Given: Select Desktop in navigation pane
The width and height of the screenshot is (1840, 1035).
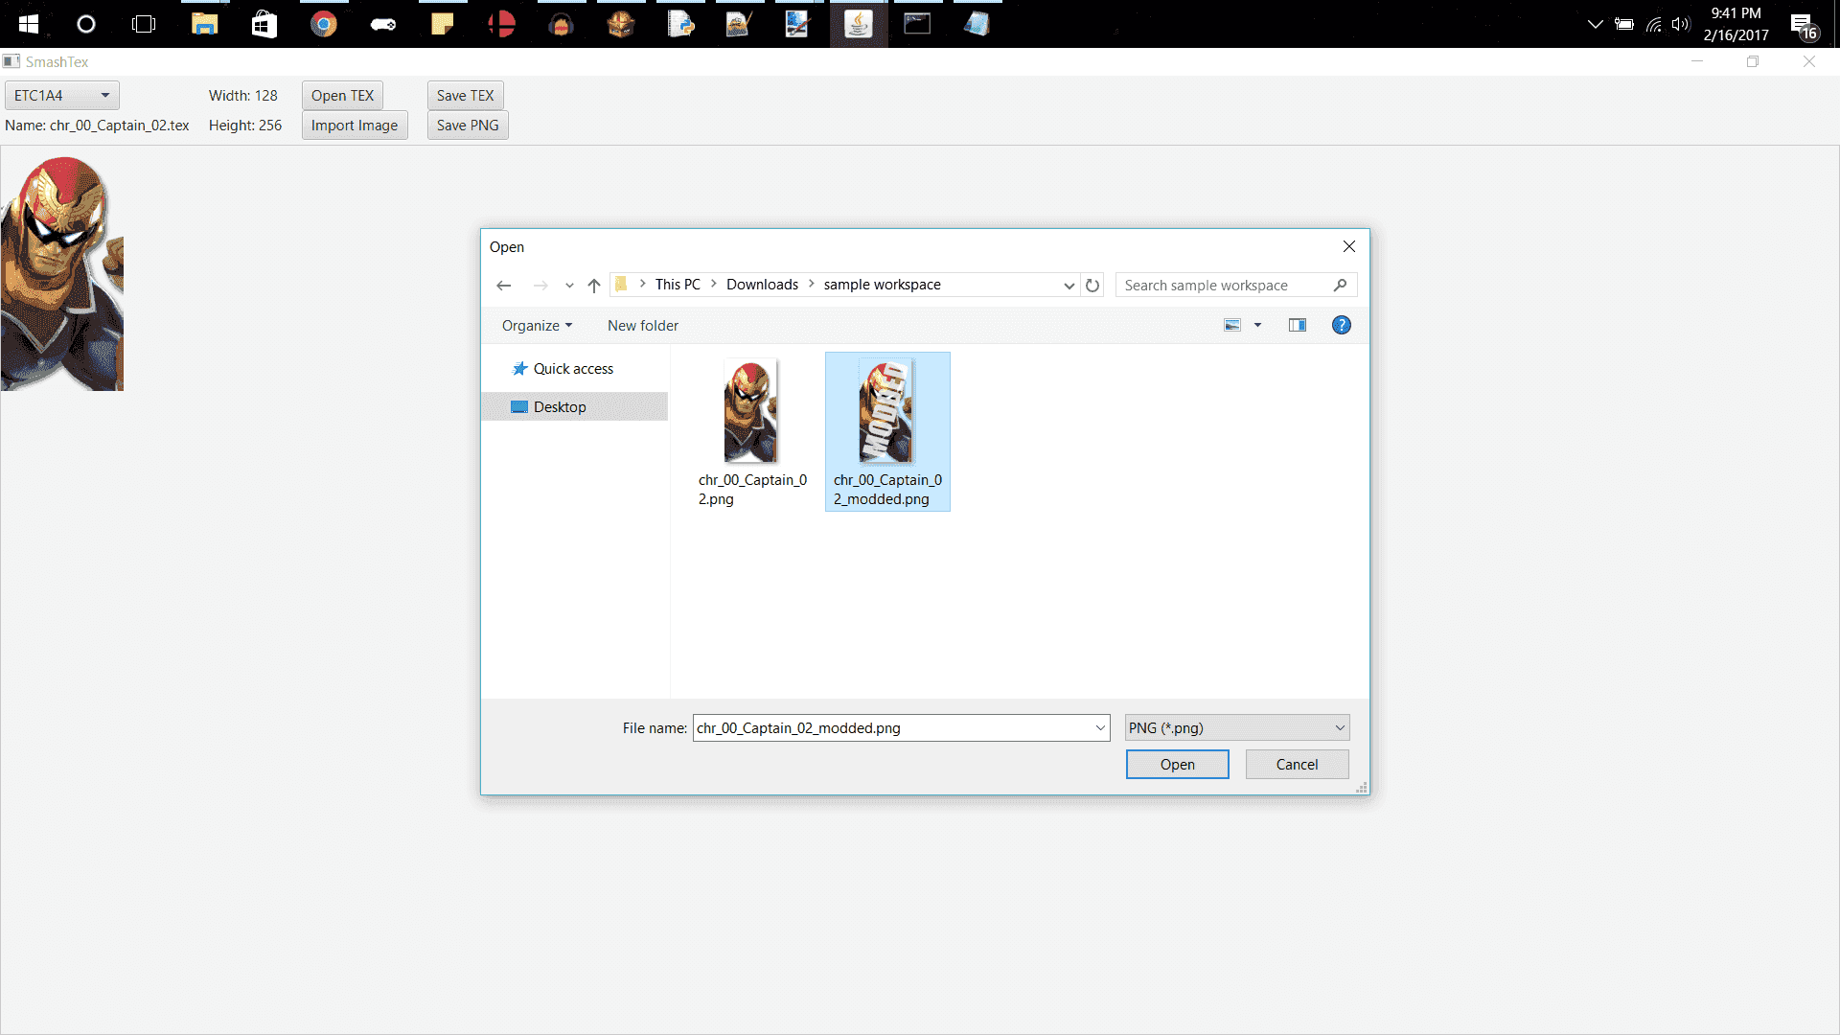Looking at the screenshot, I should pyautogui.click(x=574, y=406).
